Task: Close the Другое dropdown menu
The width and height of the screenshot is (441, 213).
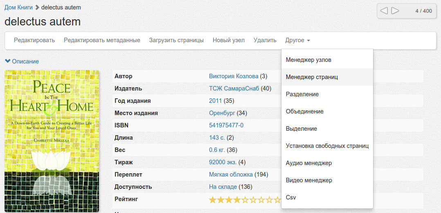Action: point(297,40)
